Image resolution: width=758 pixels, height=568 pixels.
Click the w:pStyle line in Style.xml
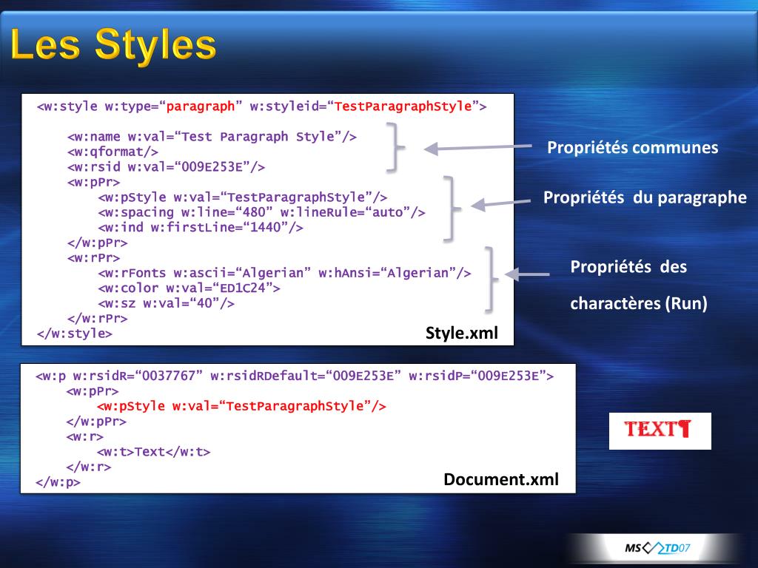click(242, 197)
